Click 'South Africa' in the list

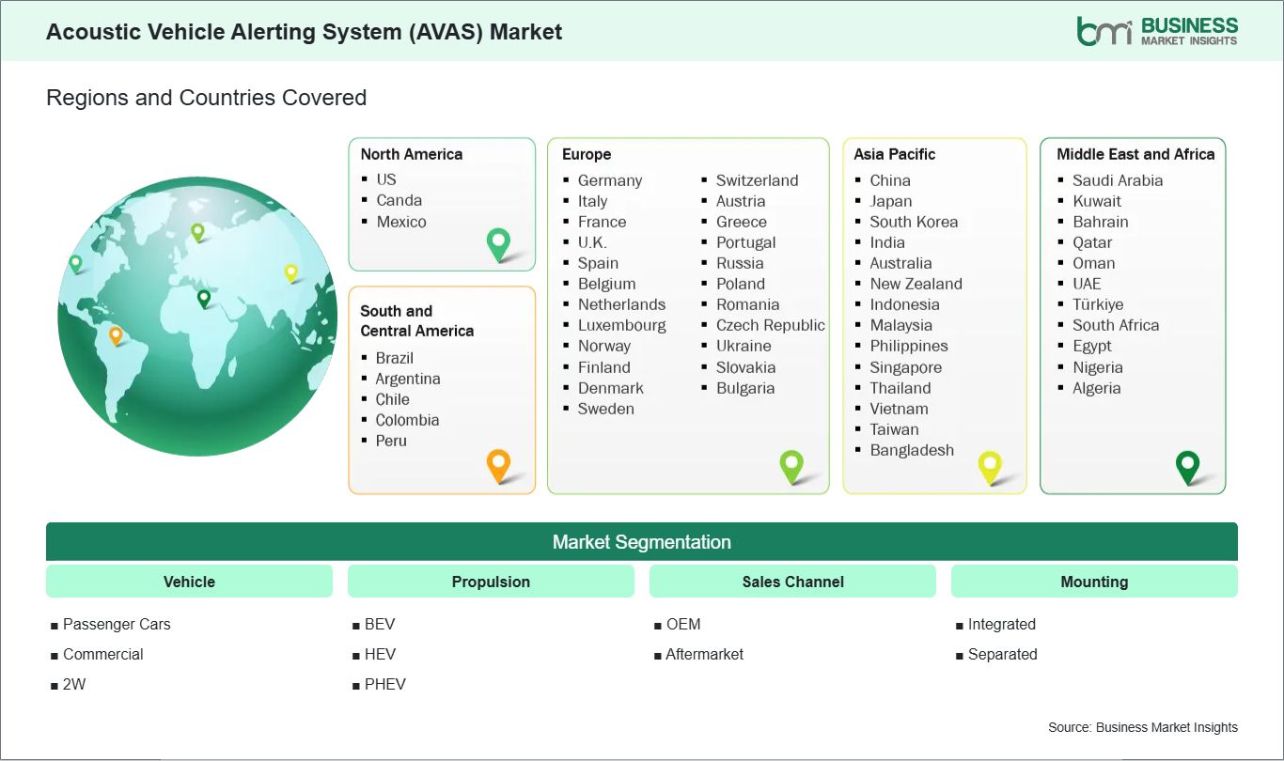(1116, 325)
